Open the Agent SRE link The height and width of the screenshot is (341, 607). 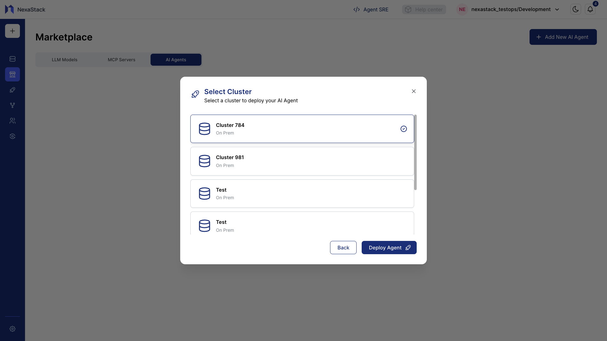371,9
